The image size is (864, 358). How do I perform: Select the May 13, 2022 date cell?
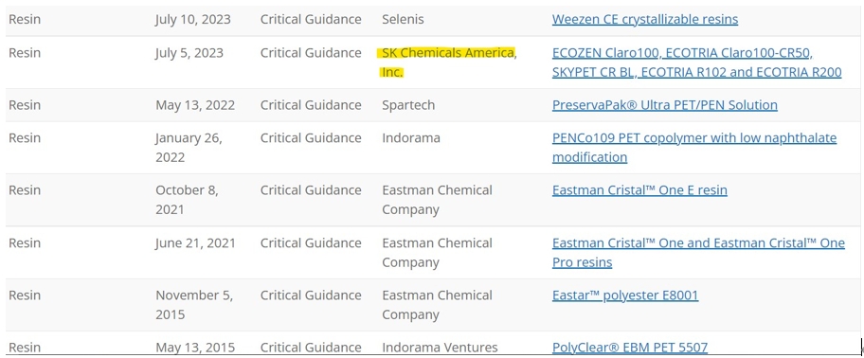point(195,105)
